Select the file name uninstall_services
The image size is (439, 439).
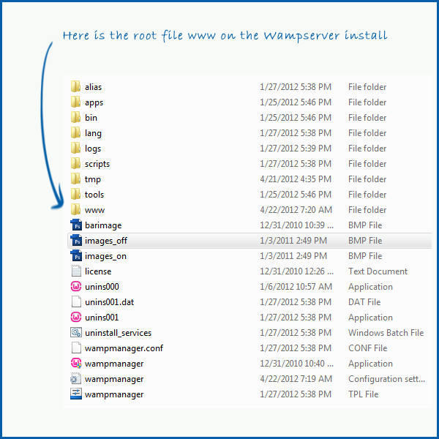click(118, 333)
